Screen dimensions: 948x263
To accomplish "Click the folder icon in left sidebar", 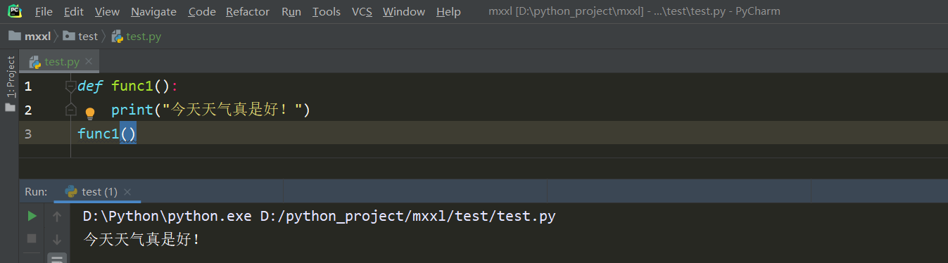I will pos(10,108).
